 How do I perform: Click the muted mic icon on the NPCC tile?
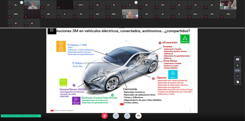point(75,8)
